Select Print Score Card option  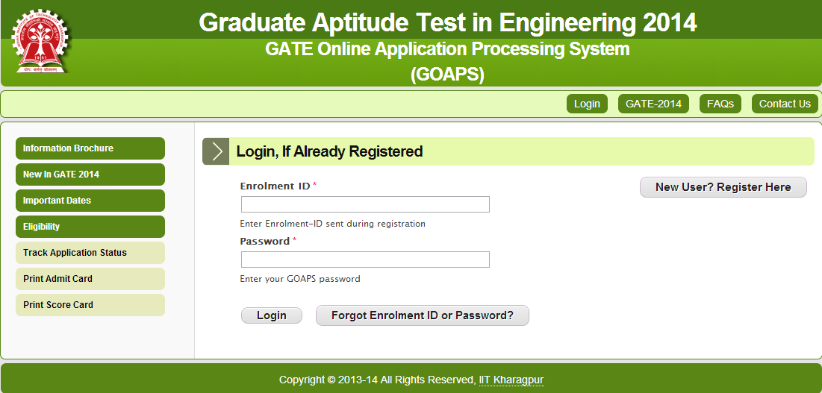(90, 305)
